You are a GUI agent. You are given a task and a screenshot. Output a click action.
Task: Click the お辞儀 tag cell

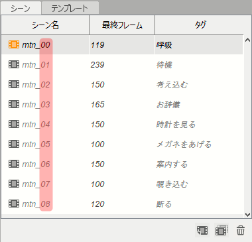(168, 105)
